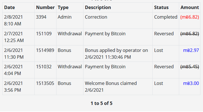
Task: Click the Correction description cell
Action: coord(96,17)
